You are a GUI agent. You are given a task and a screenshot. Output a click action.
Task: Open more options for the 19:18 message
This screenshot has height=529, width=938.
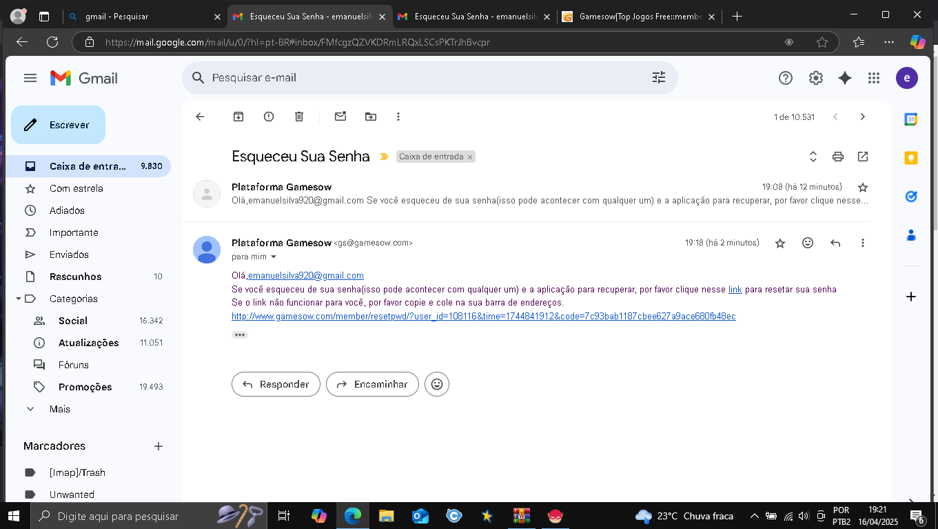863,243
